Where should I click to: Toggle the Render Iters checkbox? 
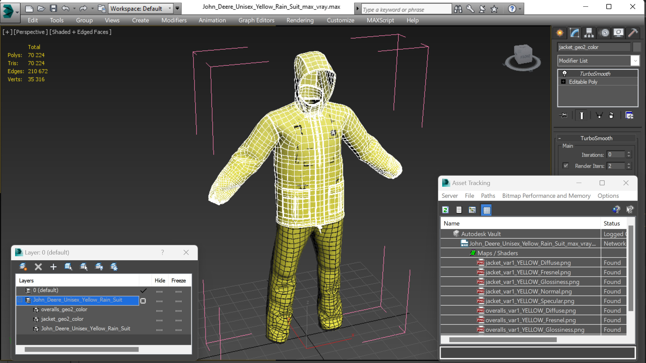pyautogui.click(x=566, y=166)
